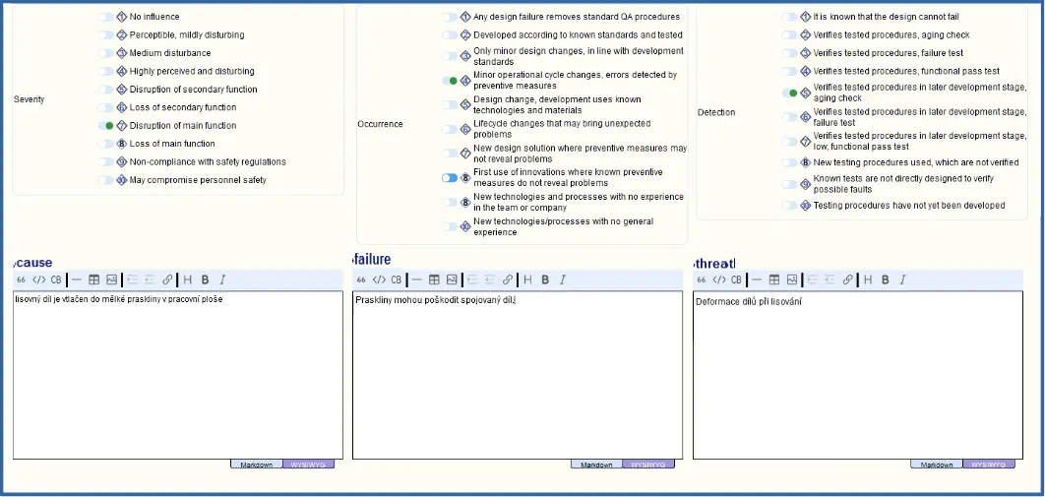Toggle italic in failure editor
Image resolution: width=1045 pixels, height=497 pixels.
click(563, 280)
